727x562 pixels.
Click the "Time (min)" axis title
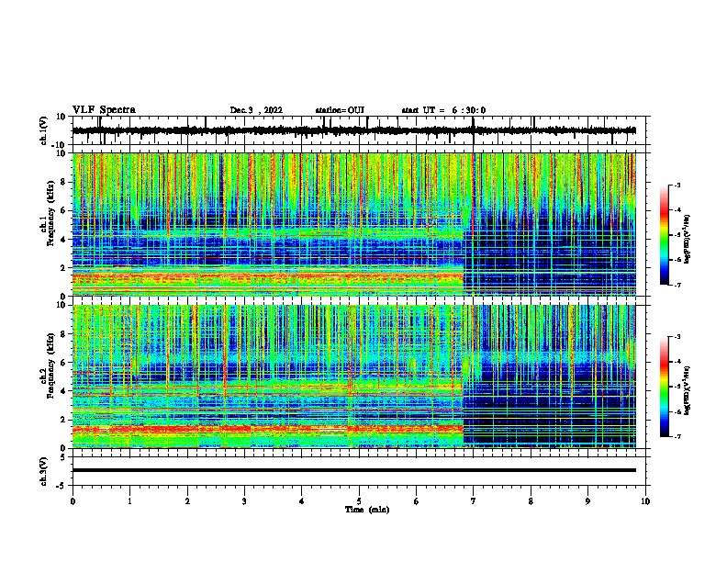(367, 510)
